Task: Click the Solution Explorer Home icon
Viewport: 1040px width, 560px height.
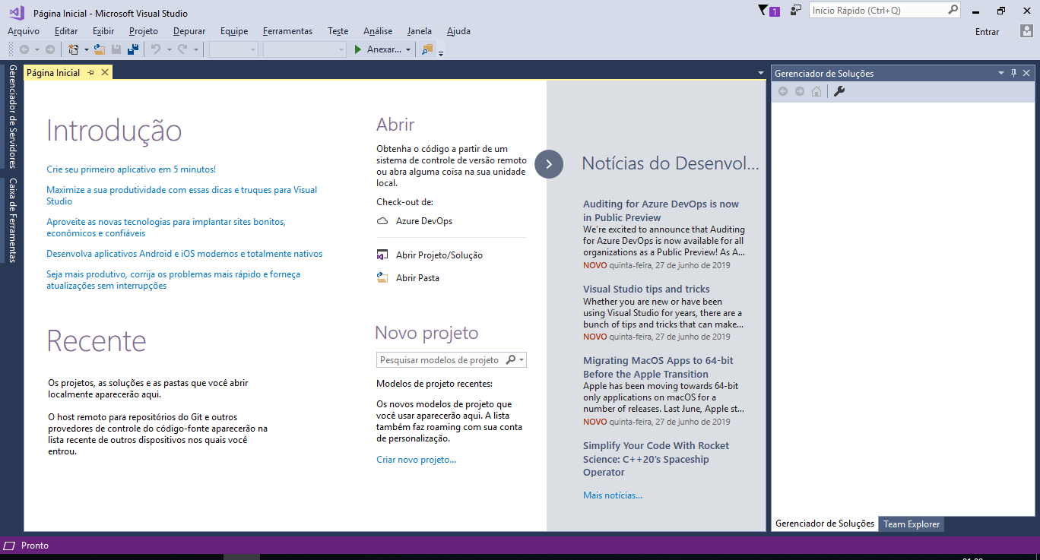Action: click(x=816, y=91)
